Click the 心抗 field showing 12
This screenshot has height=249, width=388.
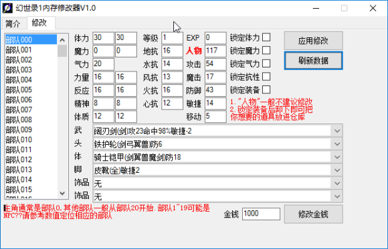pos(172,103)
